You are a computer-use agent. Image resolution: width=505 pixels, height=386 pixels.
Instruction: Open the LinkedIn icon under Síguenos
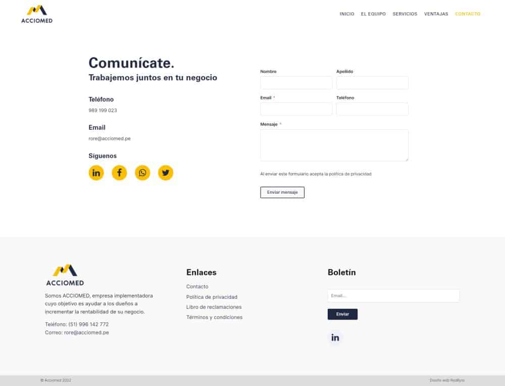coord(96,173)
